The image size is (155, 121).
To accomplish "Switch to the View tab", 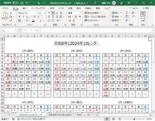I will (79, 8).
